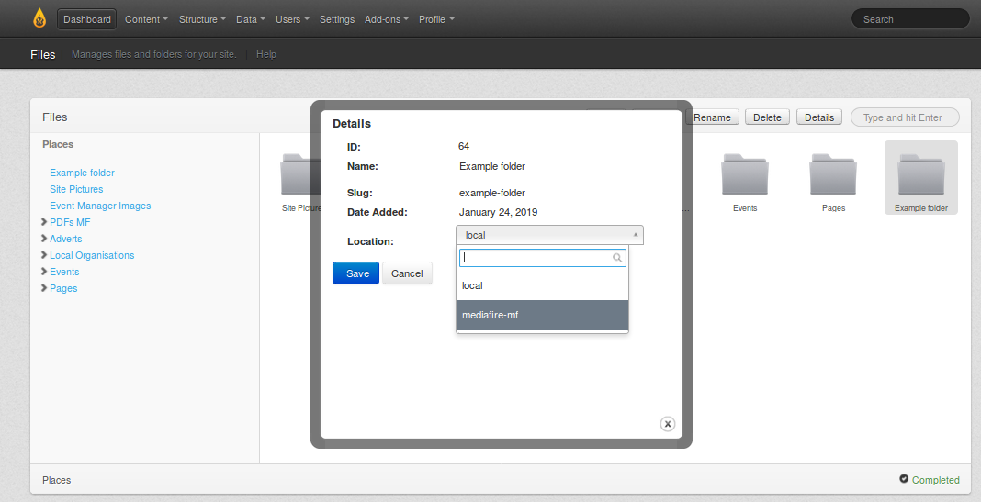This screenshot has height=502, width=981.
Task: Expand the PDFs MF tree node
Action: click(44, 222)
